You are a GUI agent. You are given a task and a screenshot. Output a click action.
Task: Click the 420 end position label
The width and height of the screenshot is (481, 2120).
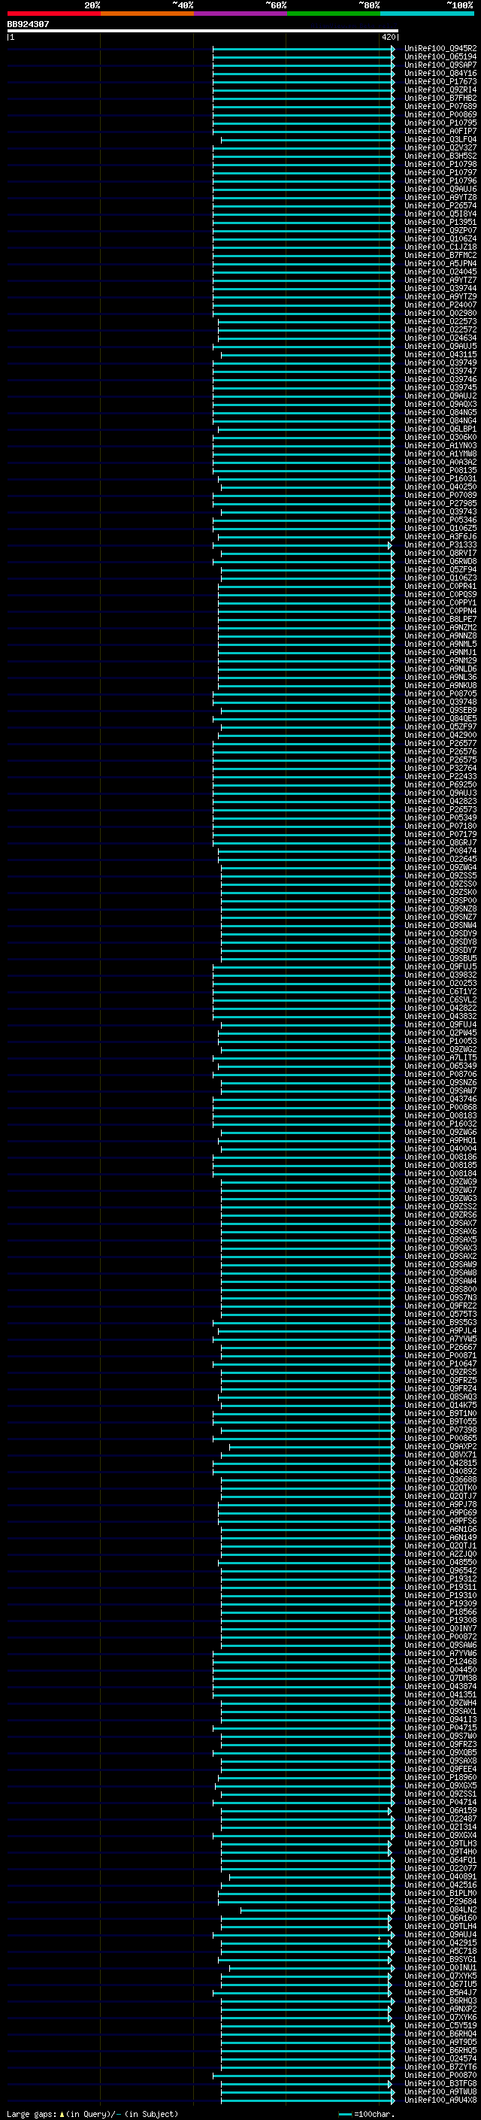click(388, 37)
